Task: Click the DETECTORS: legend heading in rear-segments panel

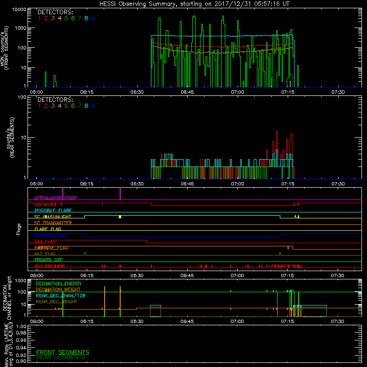Action: tap(55, 100)
